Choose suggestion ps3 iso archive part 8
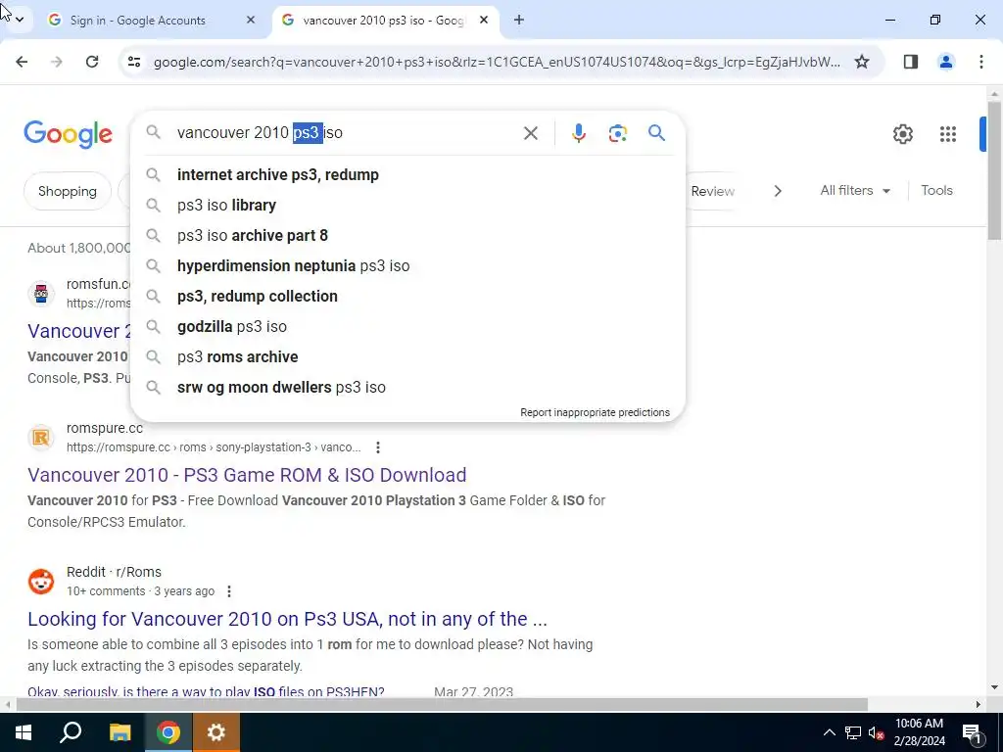1003x752 pixels. pos(407,235)
